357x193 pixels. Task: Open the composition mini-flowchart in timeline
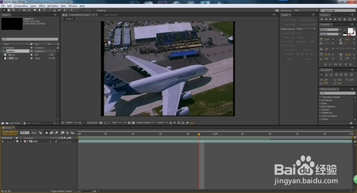[34, 133]
